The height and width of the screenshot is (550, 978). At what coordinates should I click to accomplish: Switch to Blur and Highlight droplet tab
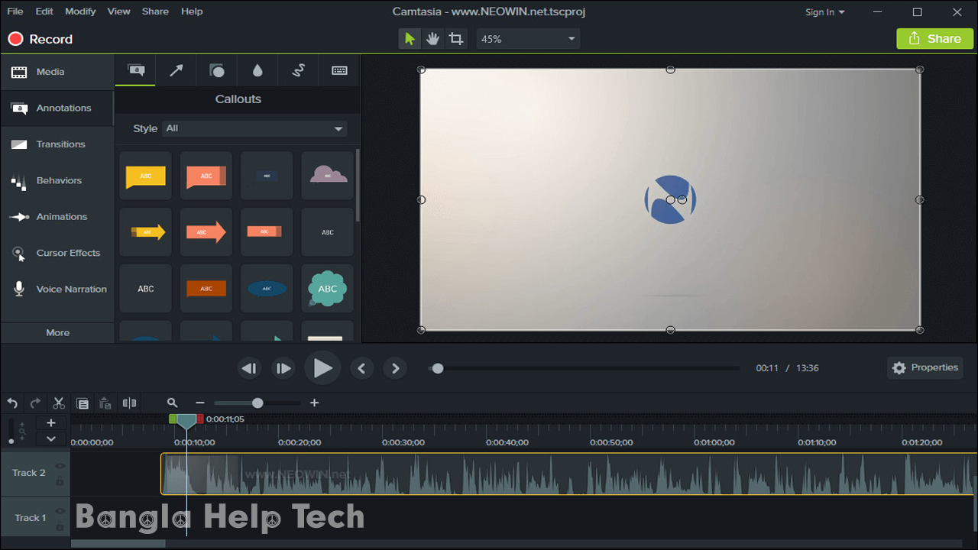tap(257, 70)
